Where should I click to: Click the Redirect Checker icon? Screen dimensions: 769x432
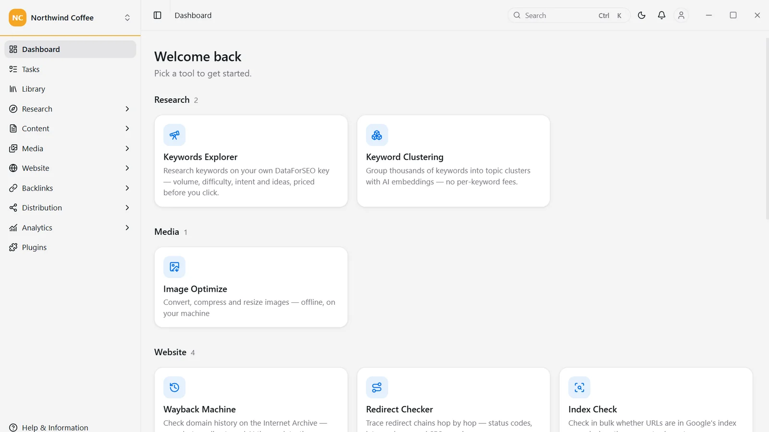[377, 387]
